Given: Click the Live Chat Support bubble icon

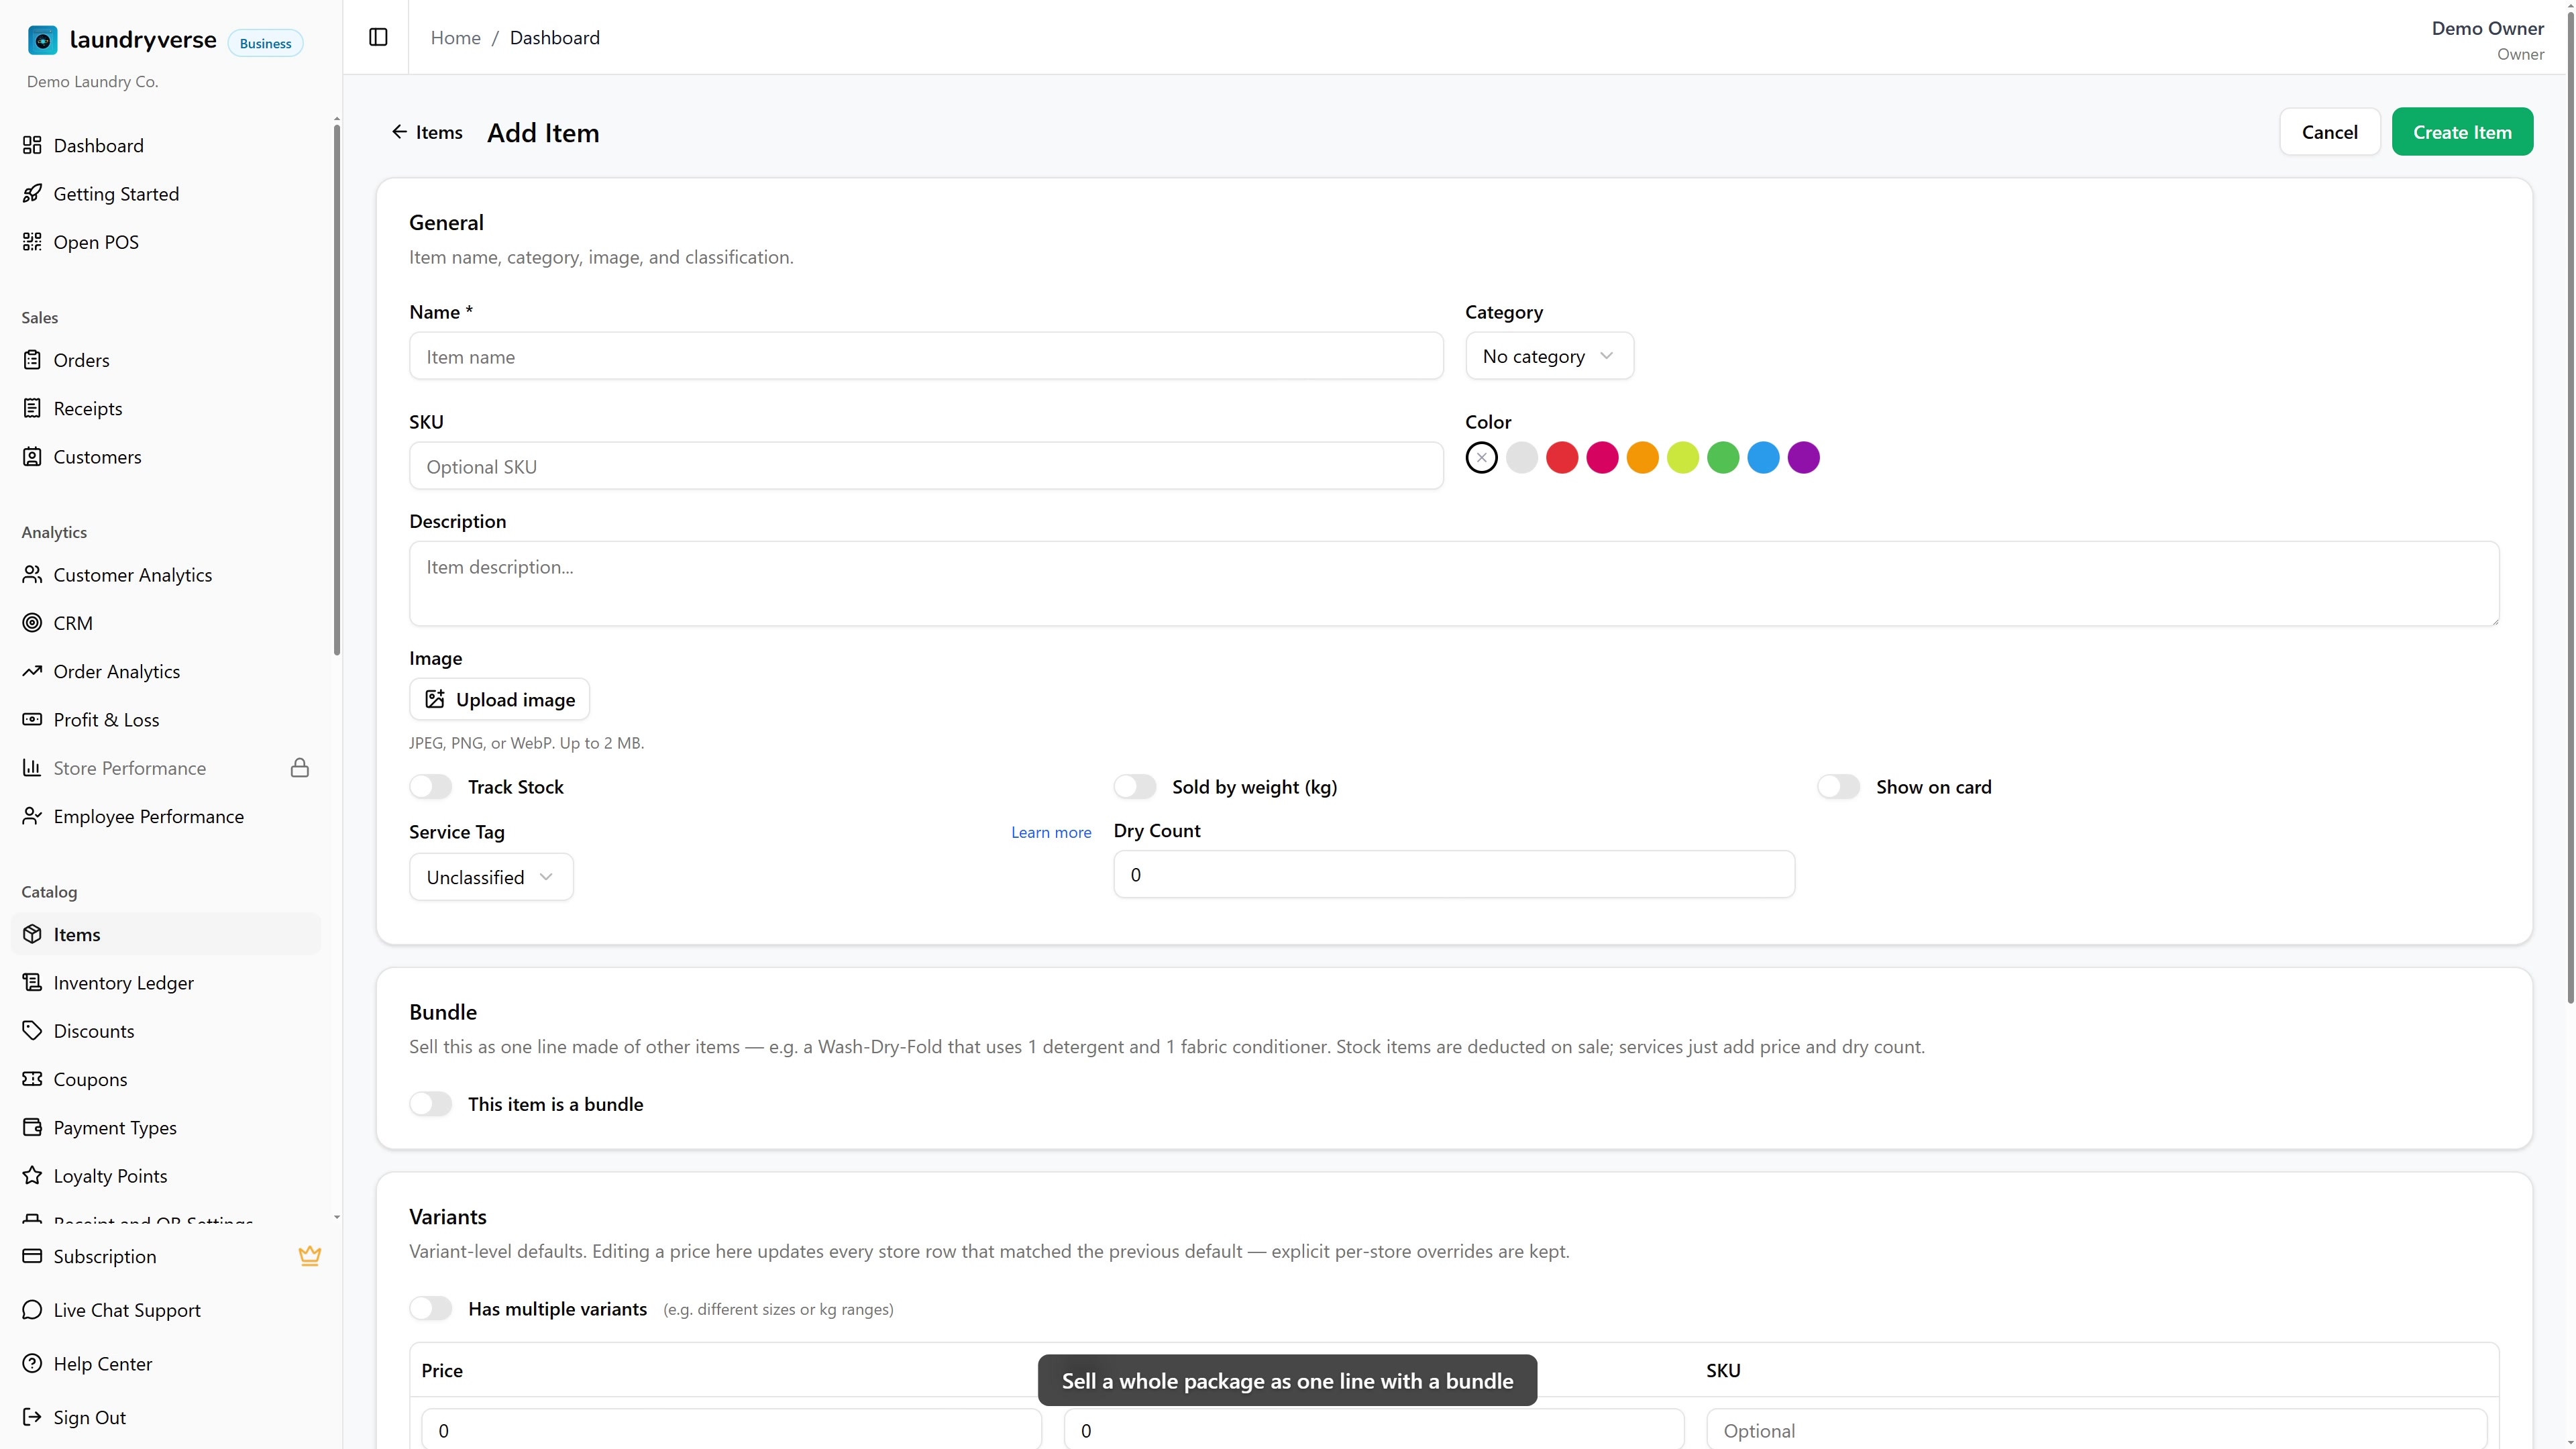Looking at the screenshot, I should click(x=32, y=1310).
